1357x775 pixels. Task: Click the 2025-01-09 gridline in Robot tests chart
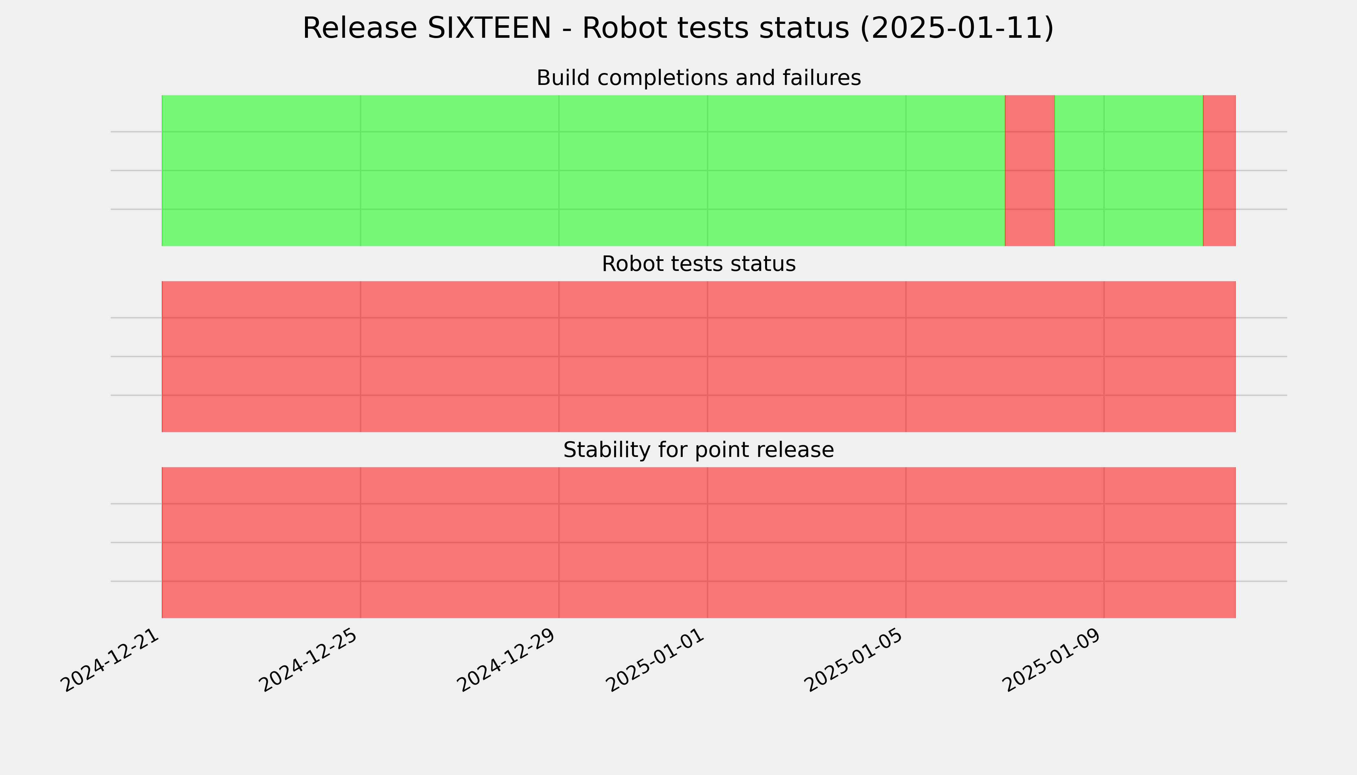point(1104,356)
